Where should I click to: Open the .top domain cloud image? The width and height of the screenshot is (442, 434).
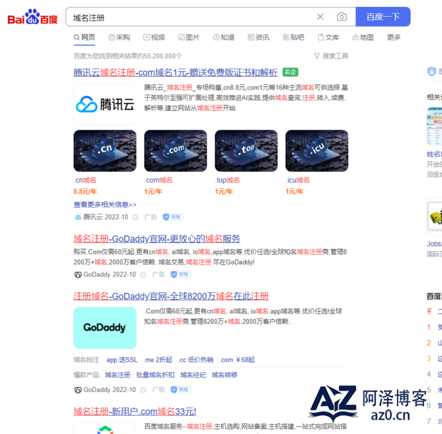pyautogui.click(x=246, y=151)
